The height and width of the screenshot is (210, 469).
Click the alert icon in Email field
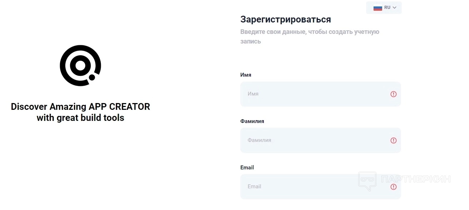point(393,187)
